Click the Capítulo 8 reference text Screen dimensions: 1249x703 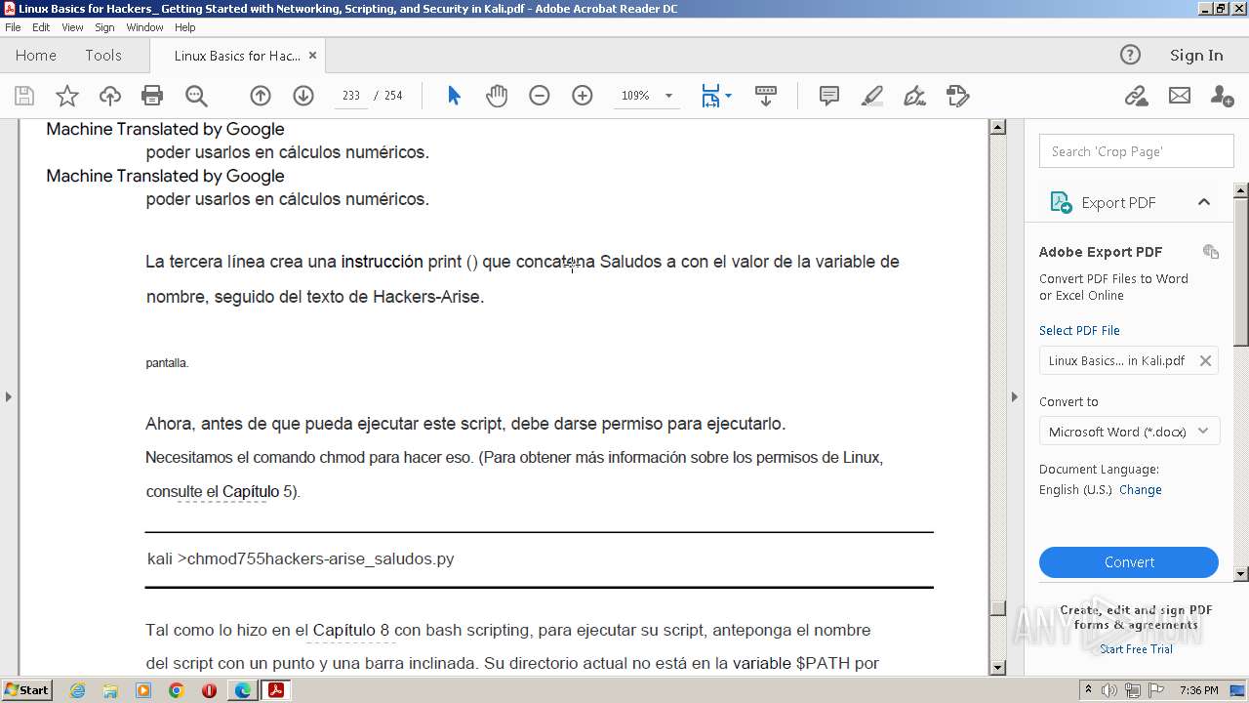351,630
